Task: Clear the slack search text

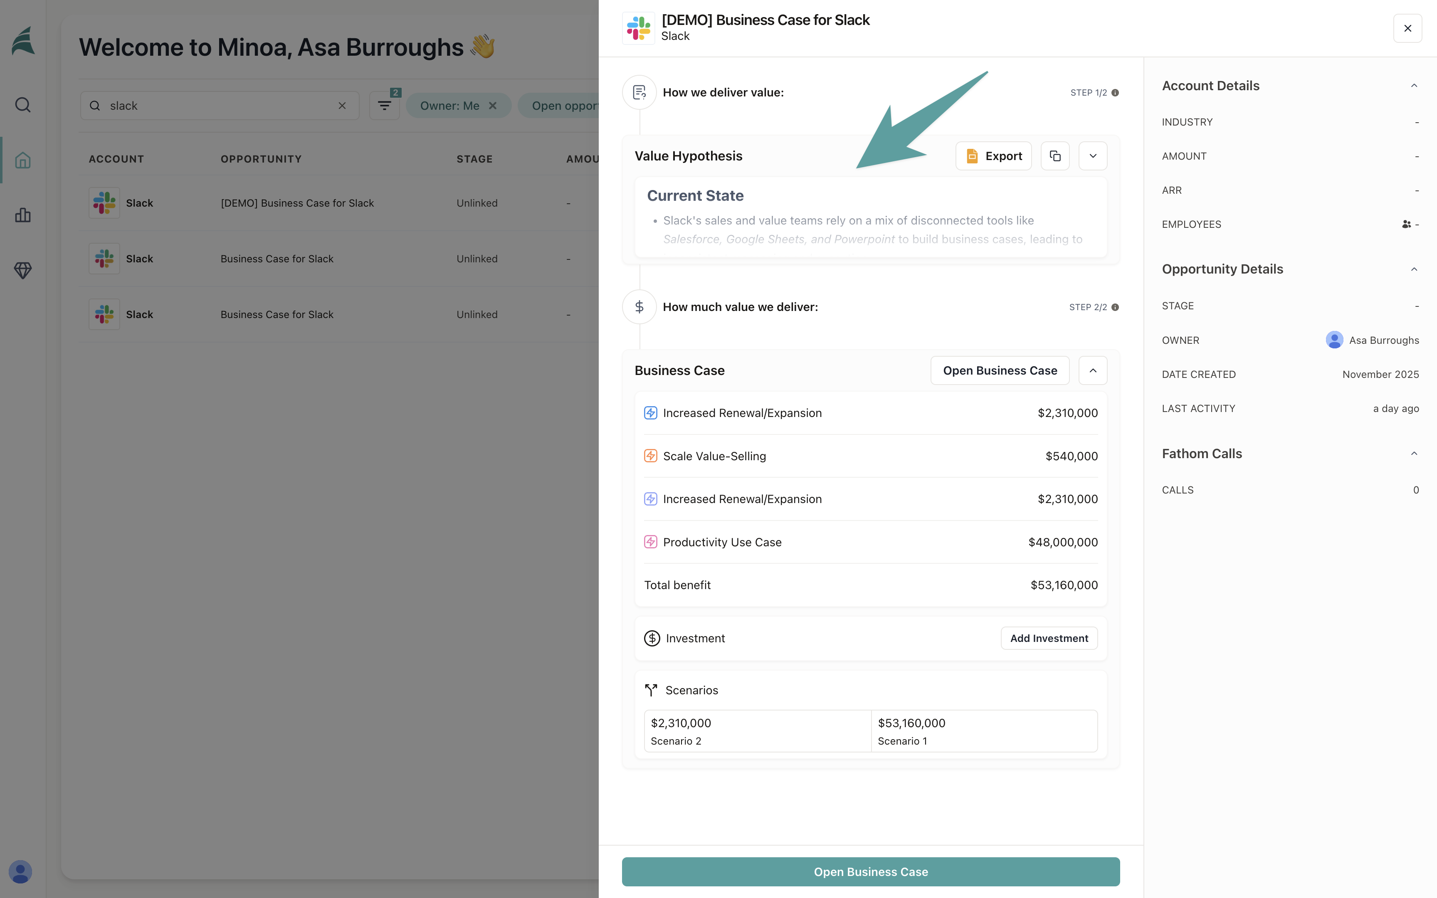Action: tap(342, 106)
